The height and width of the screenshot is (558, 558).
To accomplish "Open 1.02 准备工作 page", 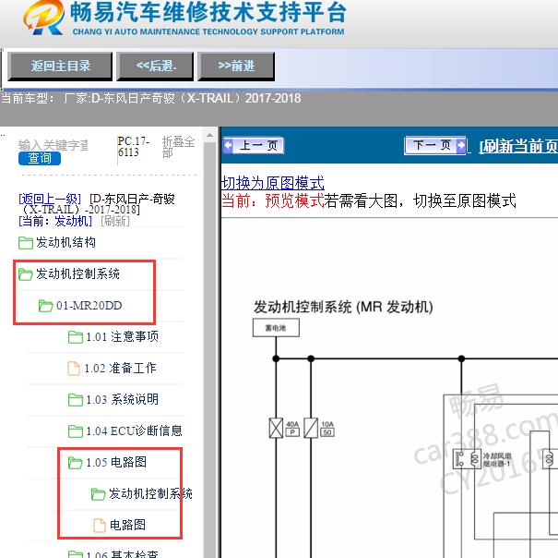I will pyautogui.click(x=120, y=368).
